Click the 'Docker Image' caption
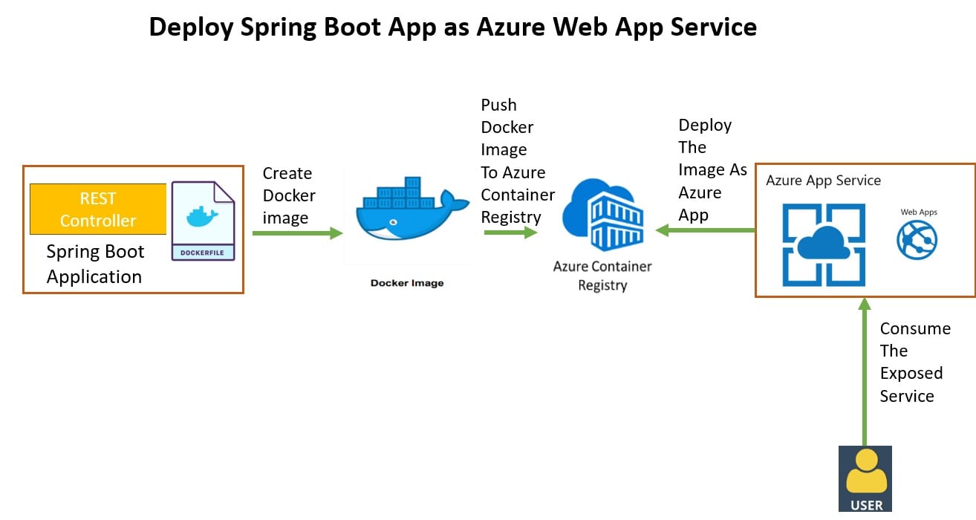The height and width of the screenshot is (520, 976). [x=407, y=283]
